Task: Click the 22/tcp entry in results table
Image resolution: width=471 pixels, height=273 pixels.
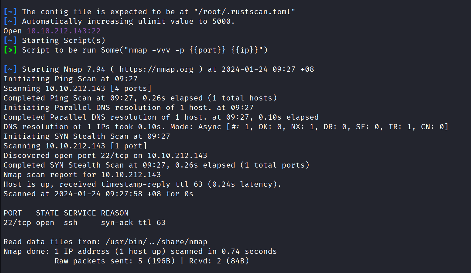Action: pyautogui.click(x=17, y=223)
